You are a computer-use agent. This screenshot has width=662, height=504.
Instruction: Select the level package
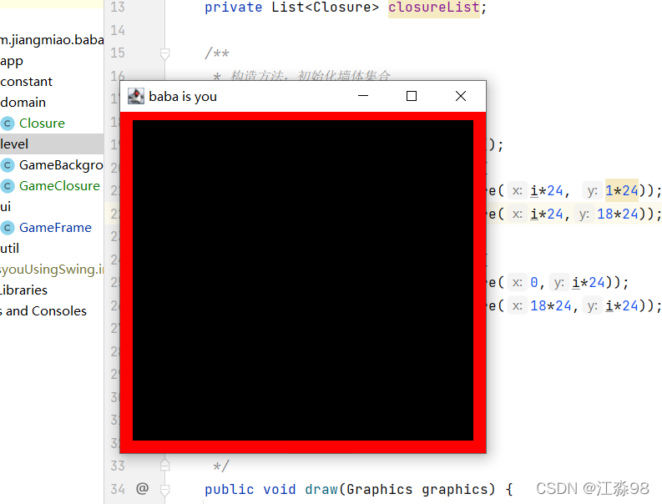[x=52, y=144]
